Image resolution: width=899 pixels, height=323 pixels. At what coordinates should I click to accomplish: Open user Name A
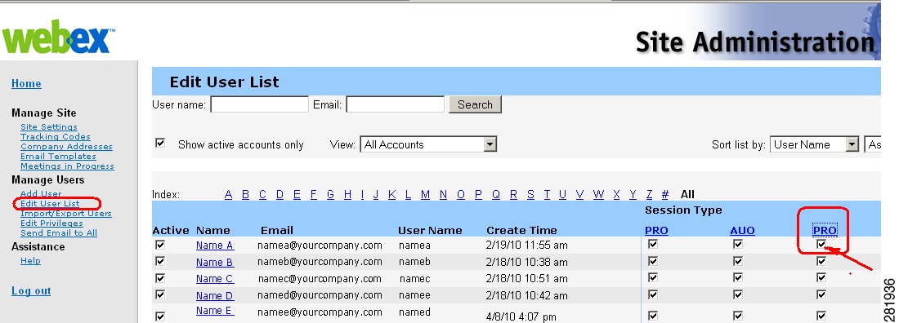(x=215, y=246)
